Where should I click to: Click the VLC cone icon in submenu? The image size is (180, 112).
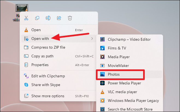point(102,92)
